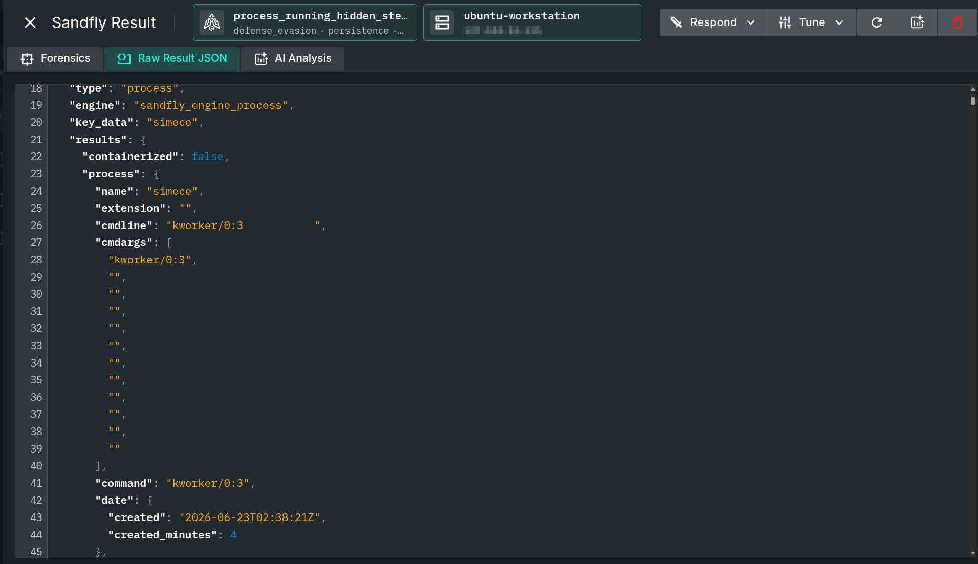Click the AI Analysis tab icon

262,59
